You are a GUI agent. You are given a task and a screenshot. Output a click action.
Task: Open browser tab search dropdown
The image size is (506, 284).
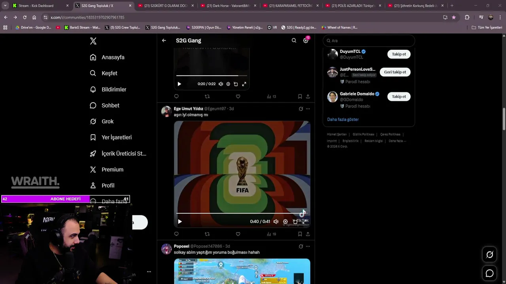(5, 6)
